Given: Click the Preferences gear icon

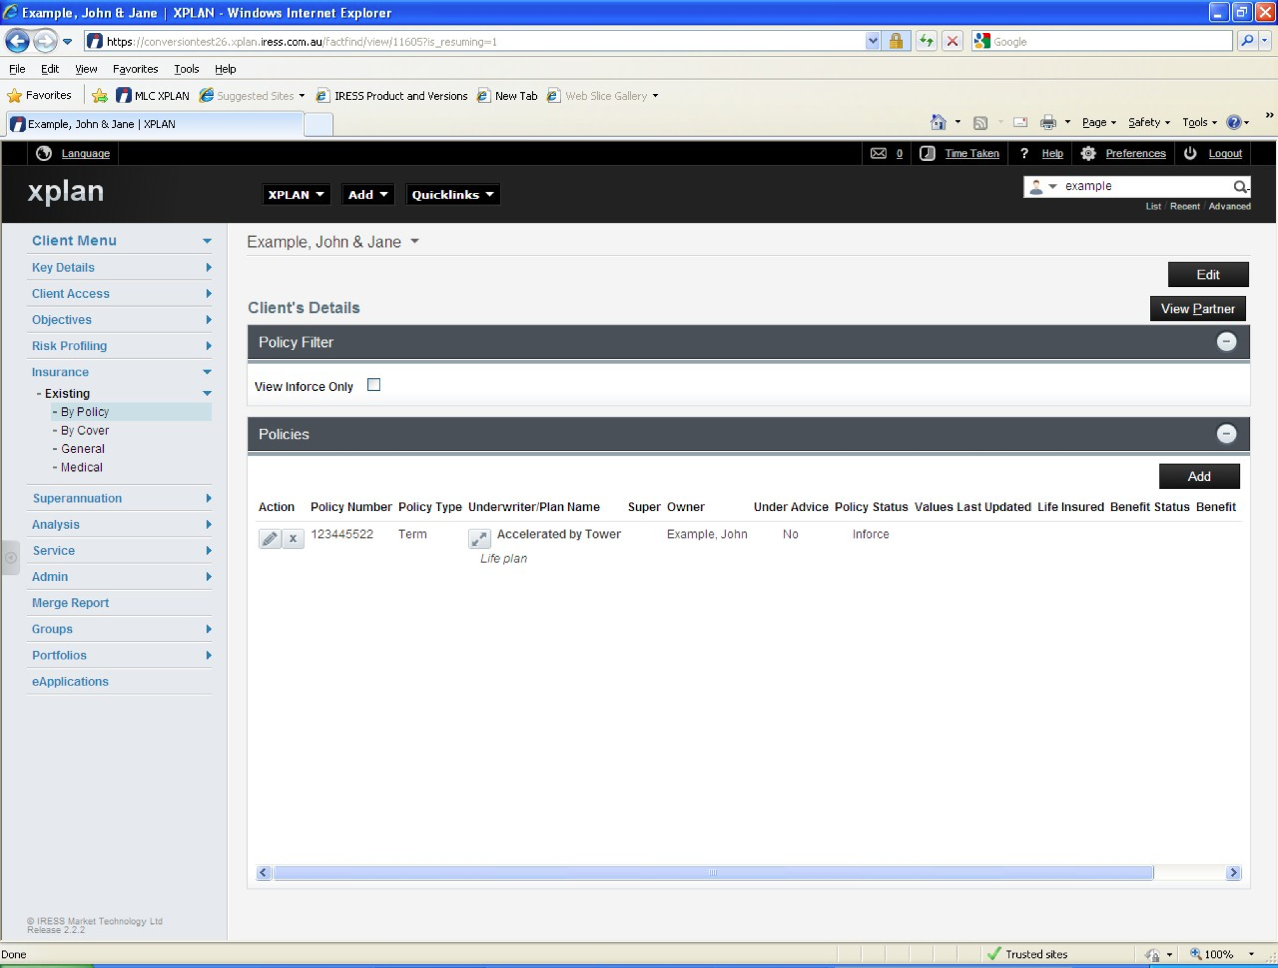Looking at the screenshot, I should tap(1088, 153).
